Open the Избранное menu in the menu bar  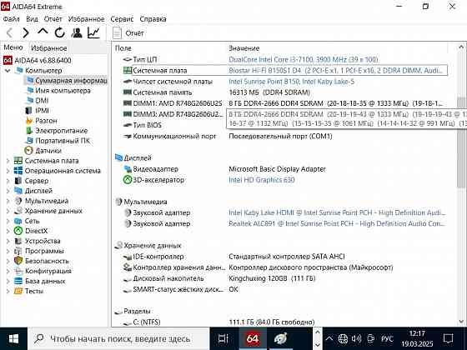pos(87,19)
